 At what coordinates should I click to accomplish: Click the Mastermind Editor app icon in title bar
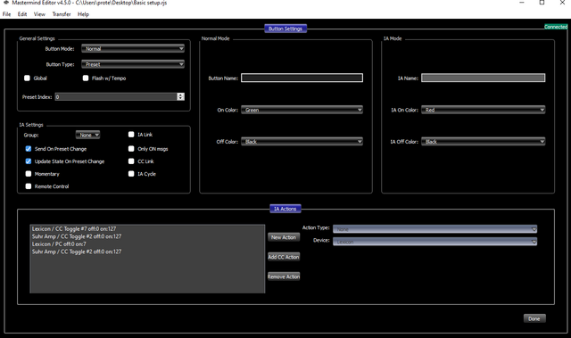click(6, 3)
